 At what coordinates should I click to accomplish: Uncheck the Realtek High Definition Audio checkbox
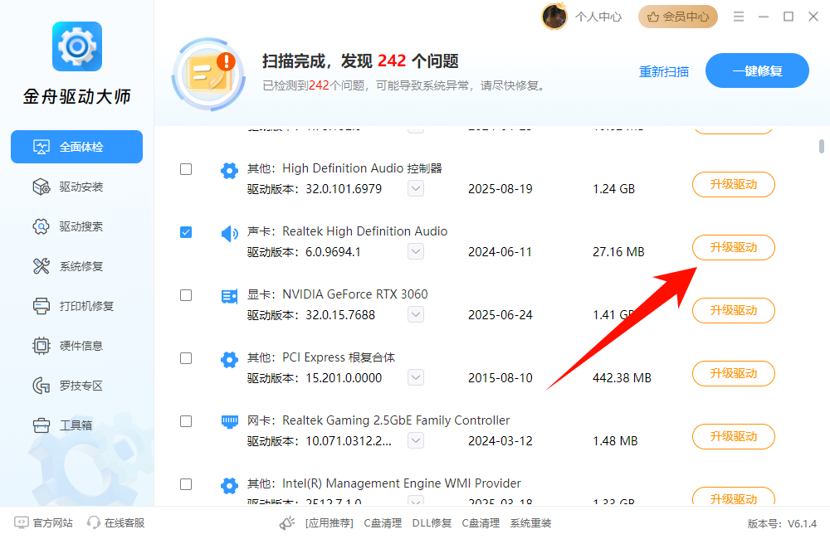[x=186, y=232]
